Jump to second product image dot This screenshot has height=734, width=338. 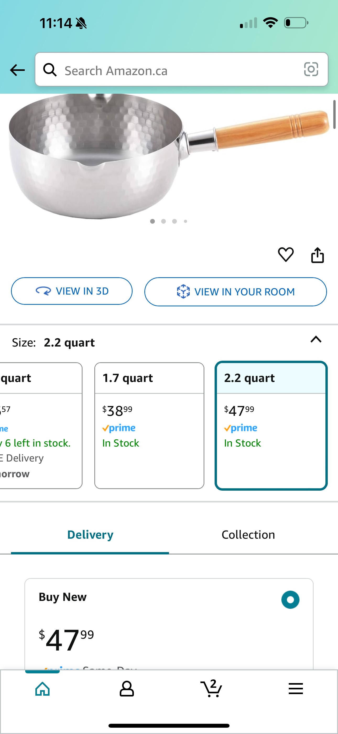(x=163, y=221)
